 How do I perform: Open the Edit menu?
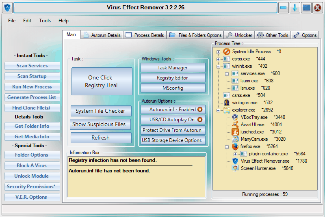click(x=27, y=21)
